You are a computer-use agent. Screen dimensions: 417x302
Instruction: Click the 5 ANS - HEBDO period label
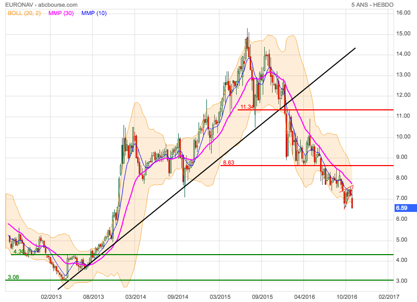pyautogui.click(x=372, y=5)
